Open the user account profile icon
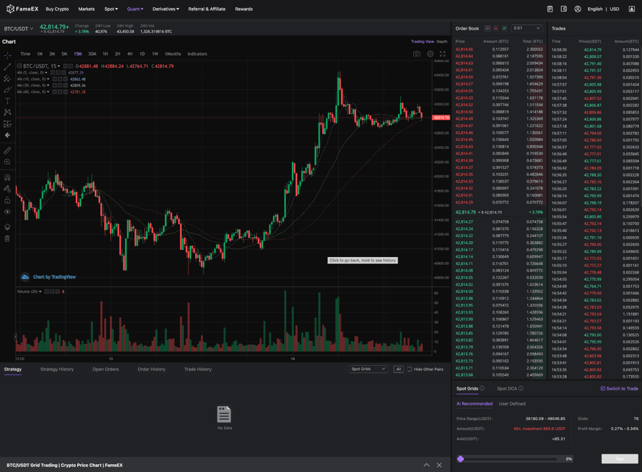This screenshot has width=642, height=472. 577,9
